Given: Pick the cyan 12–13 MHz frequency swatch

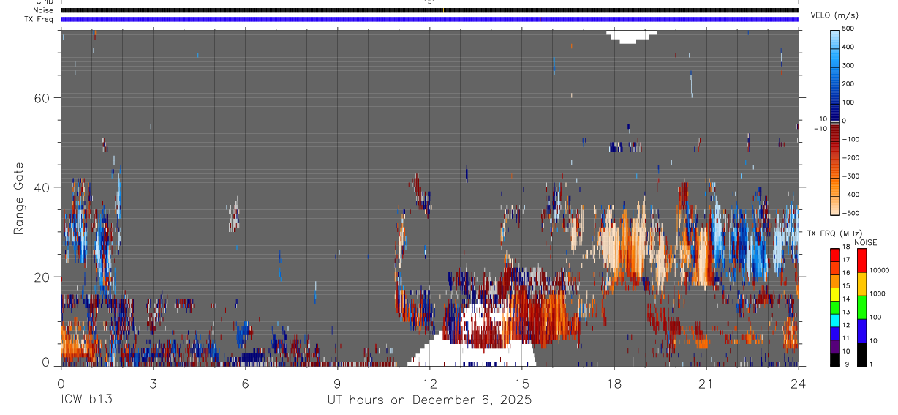Looking at the screenshot, I should pyautogui.click(x=835, y=320).
